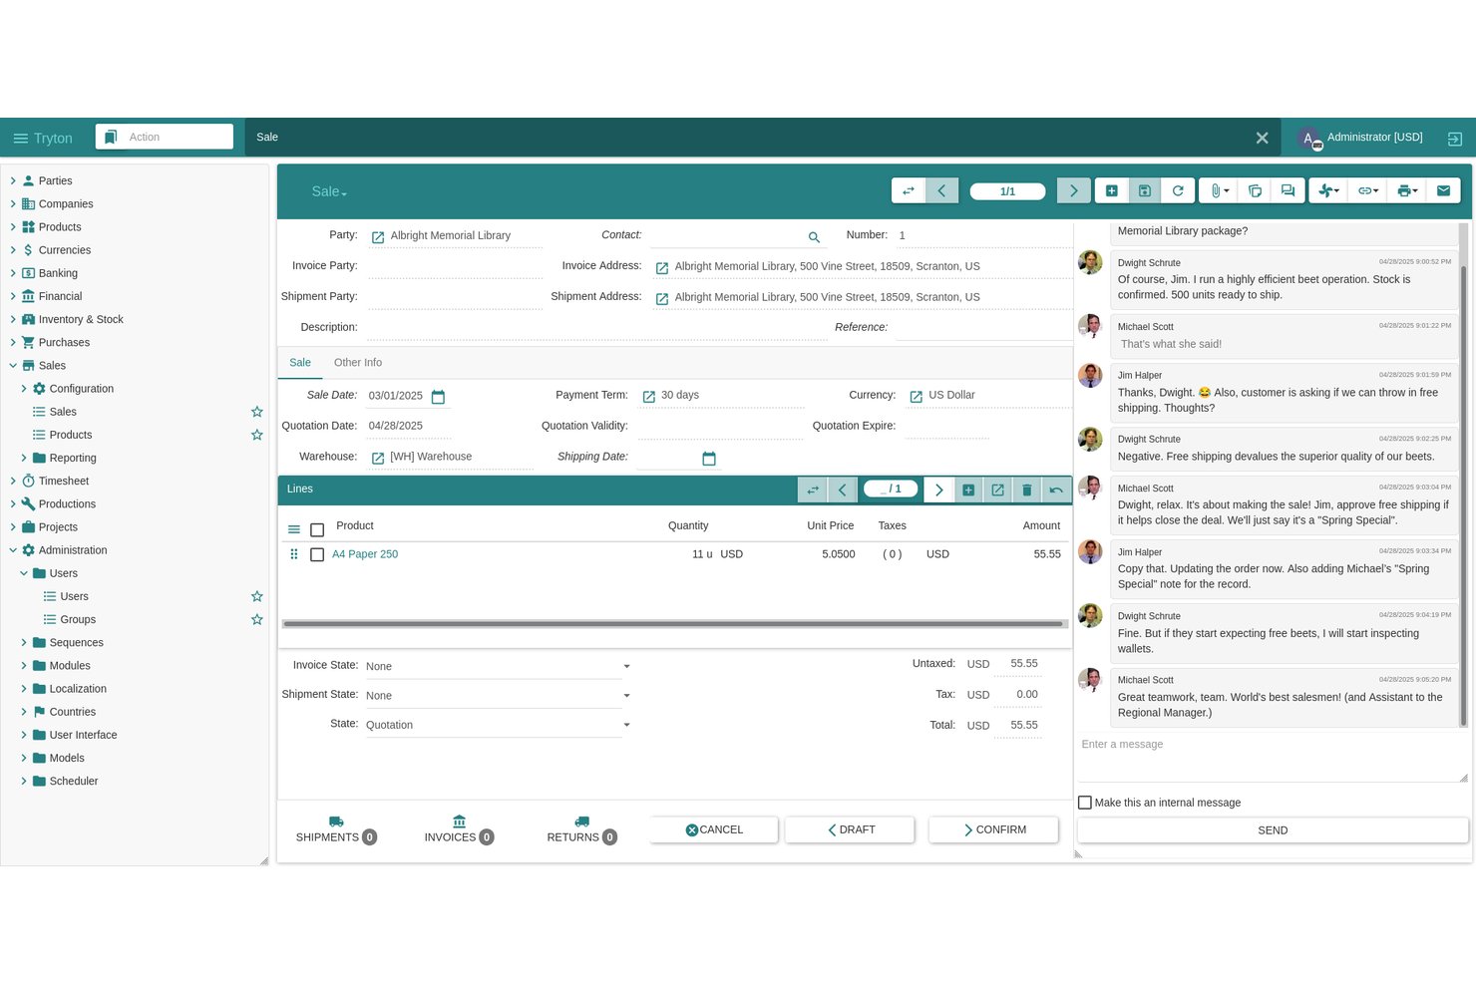Open the Sale title dropdown menu
Image resolution: width=1476 pixels, height=984 pixels.
[x=329, y=191]
